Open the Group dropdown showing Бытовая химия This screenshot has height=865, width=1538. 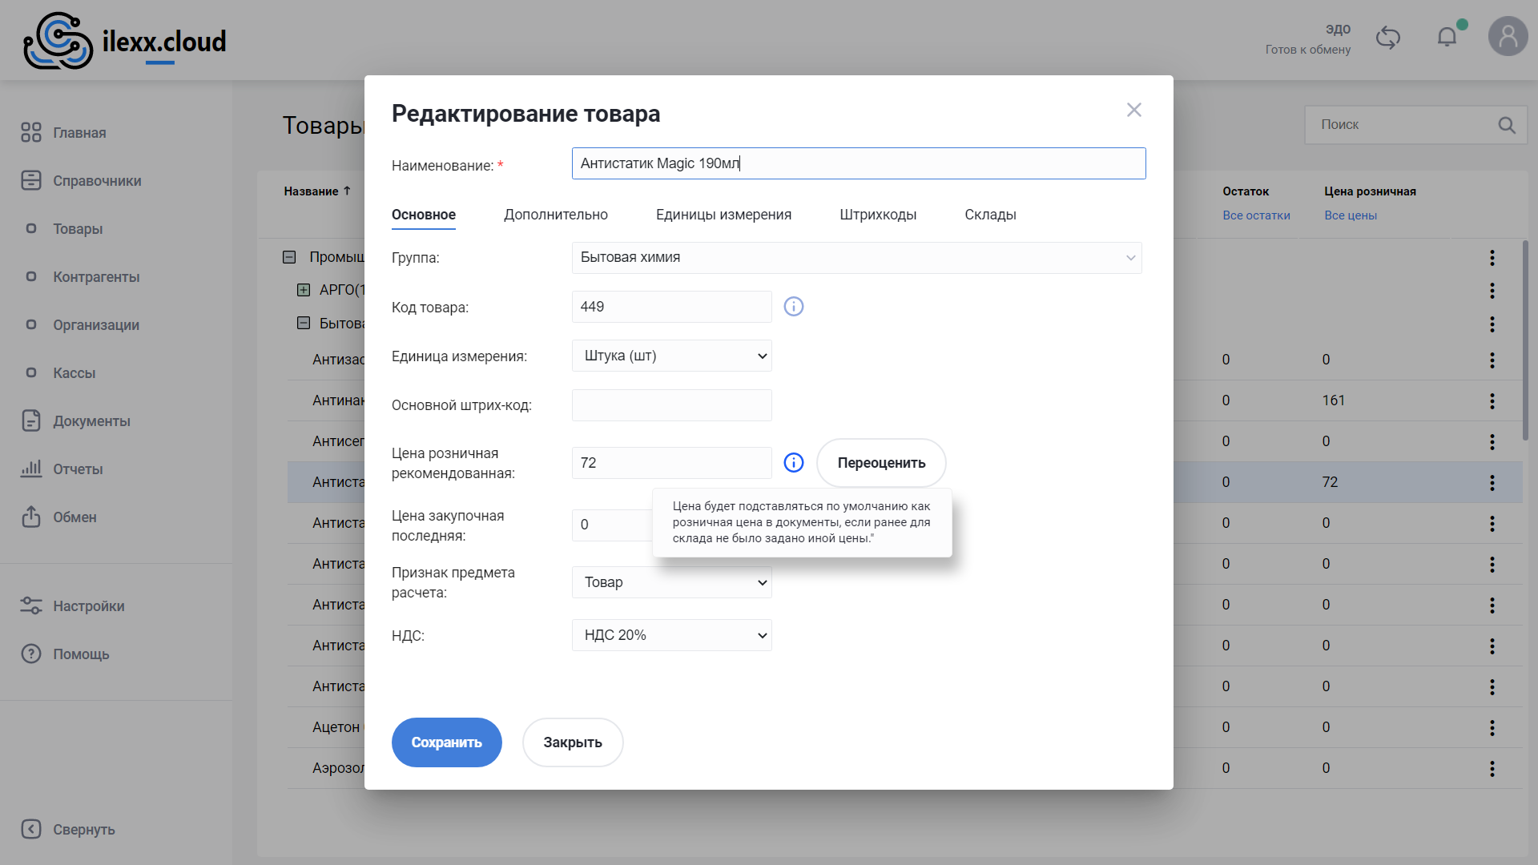tap(856, 258)
